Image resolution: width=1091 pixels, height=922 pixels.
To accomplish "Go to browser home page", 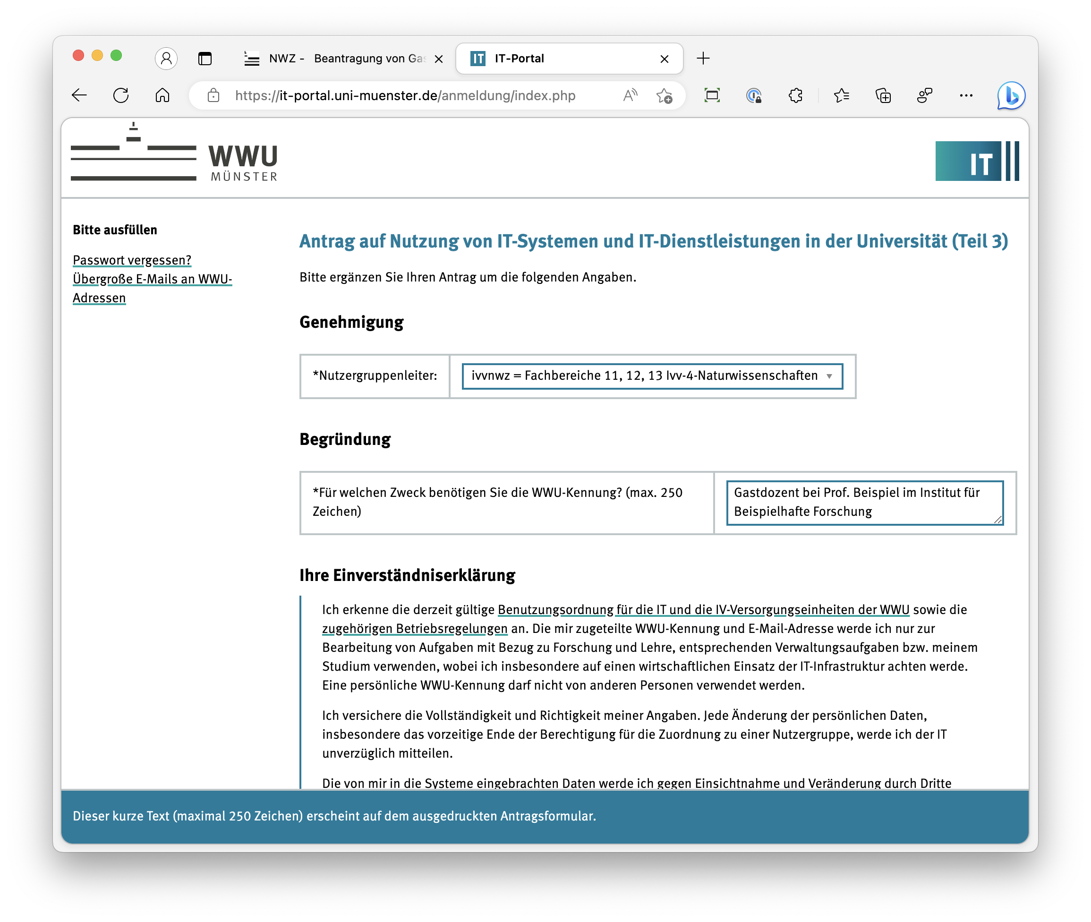I will pyautogui.click(x=162, y=95).
